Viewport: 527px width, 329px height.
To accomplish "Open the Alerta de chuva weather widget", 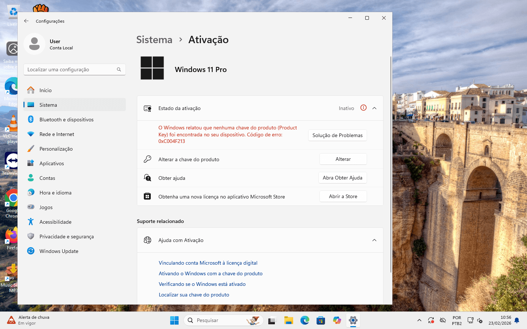I will click(29, 320).
